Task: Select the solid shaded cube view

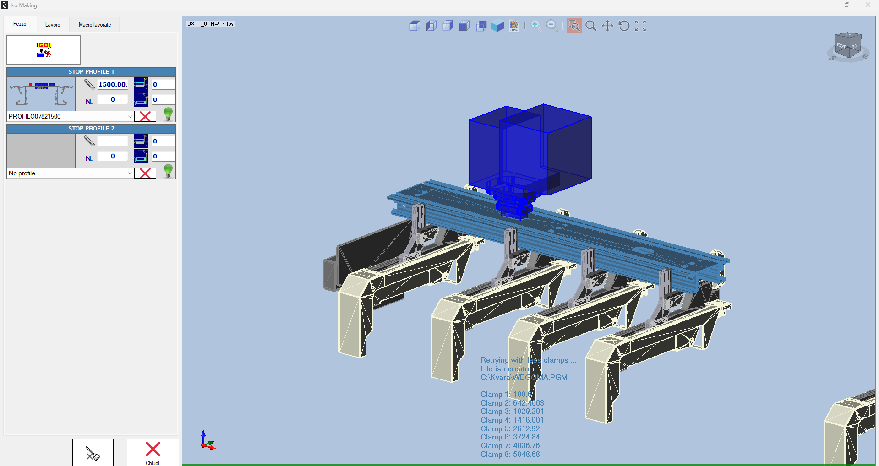Action: point(497,26)
